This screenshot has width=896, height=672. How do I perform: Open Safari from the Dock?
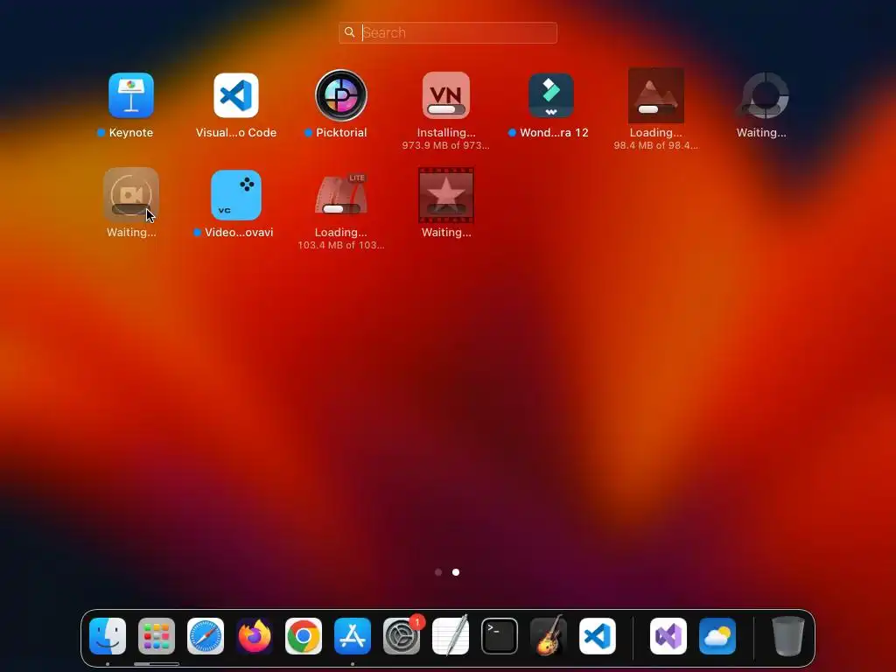pos(206,636)
